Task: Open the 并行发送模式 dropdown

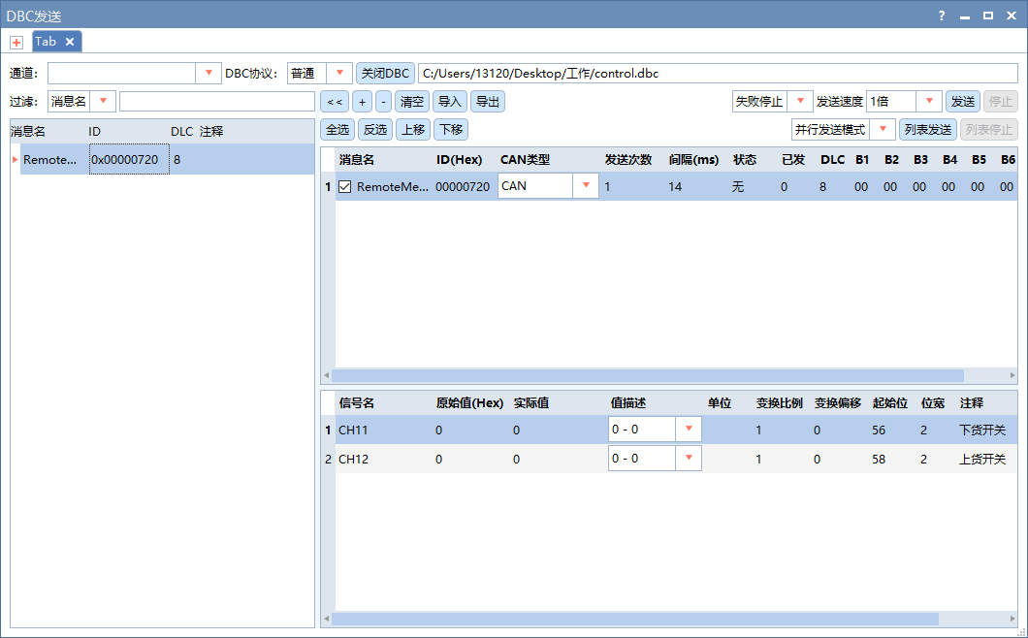Action: point(884,128)
